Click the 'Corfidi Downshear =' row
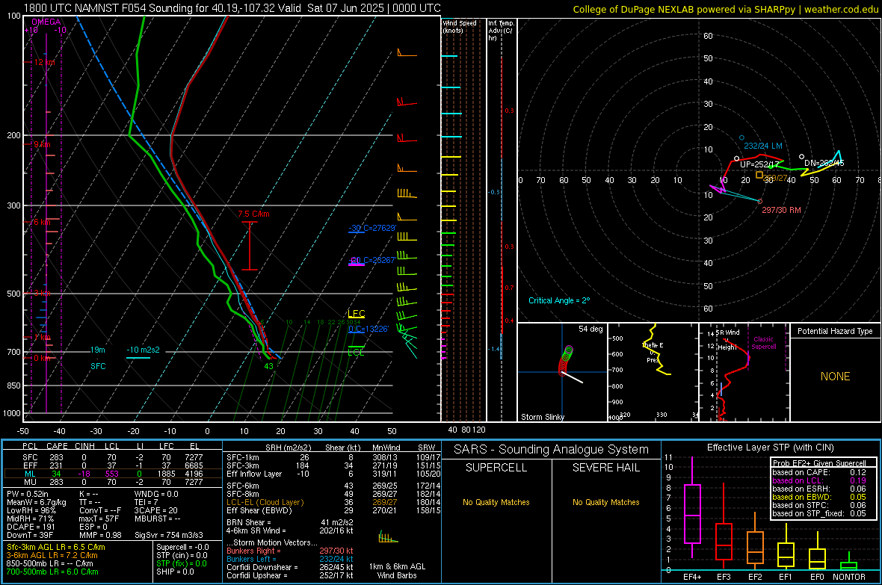The width and height of the screenshot is (882, 585). coord(290,567)
